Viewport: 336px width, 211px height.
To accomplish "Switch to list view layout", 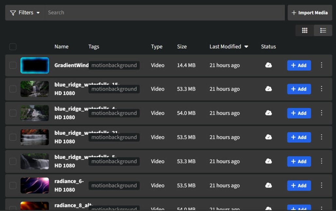I will tap(323, 30).
